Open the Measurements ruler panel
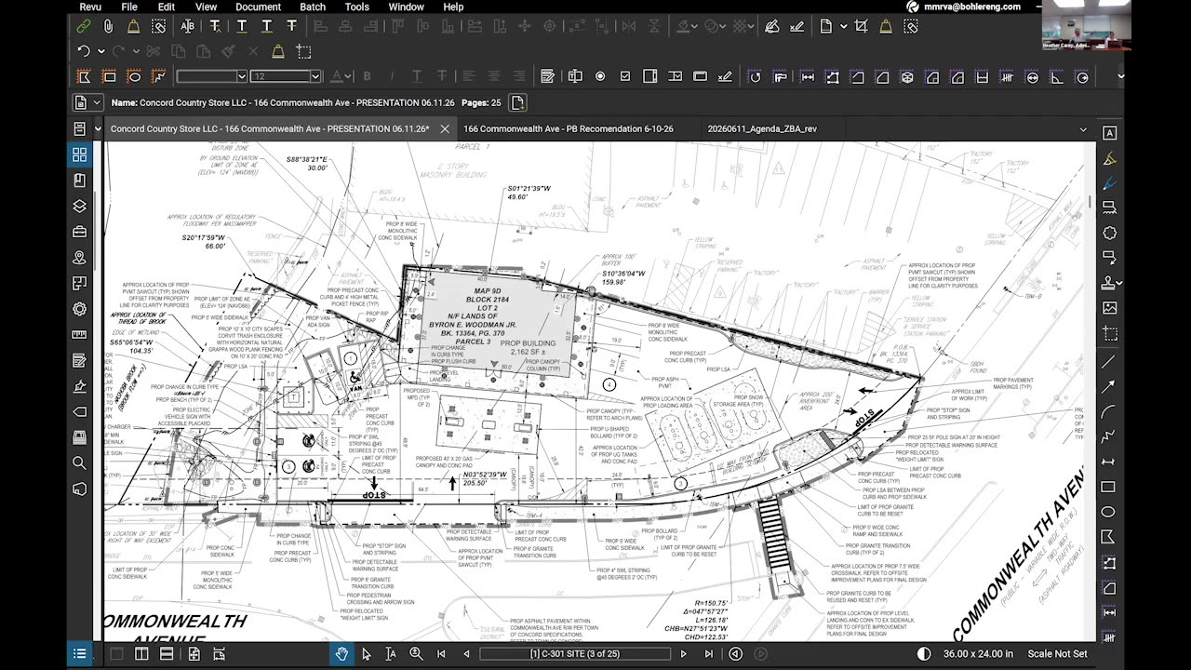This screenshot has height=670, width=1191. [79, 334]
